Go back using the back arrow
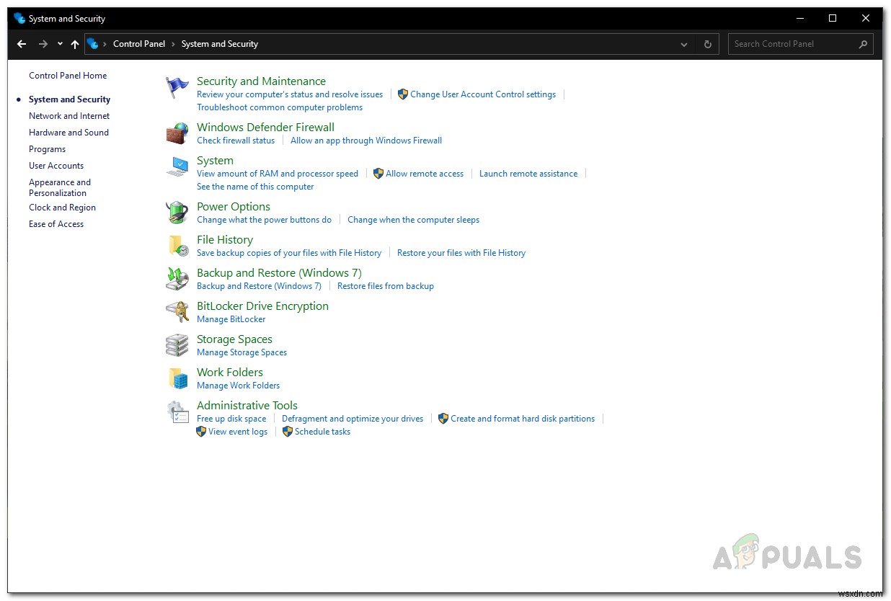This screenshot has height=601, width=891. [22, 44]
